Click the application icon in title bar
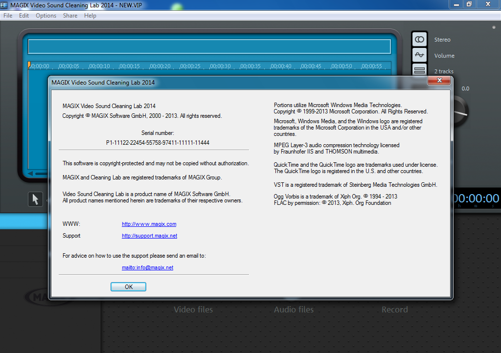Screen dimensions: 501x353 4,5
